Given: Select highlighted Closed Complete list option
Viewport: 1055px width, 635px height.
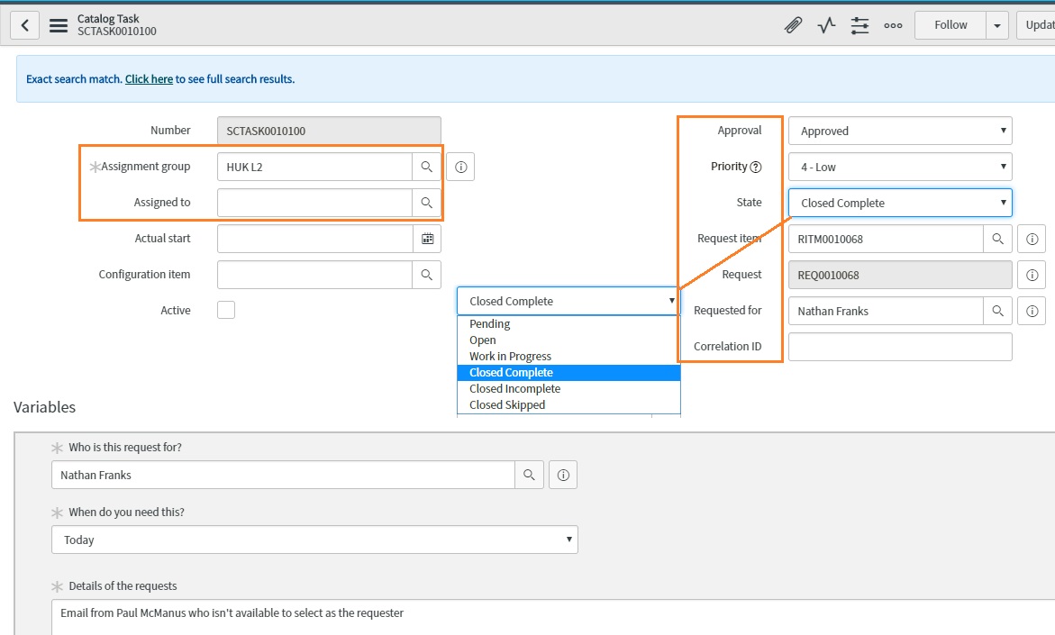Looking at the screenshot, I should pyautogui.click(x=568, y=373).
